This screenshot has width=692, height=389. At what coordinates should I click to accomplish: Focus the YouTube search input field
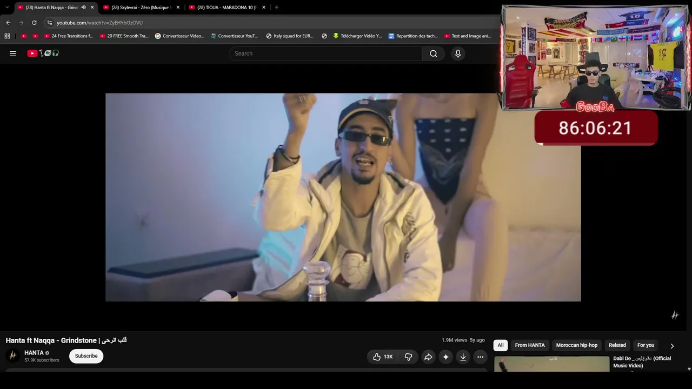(x=325, y=53)
